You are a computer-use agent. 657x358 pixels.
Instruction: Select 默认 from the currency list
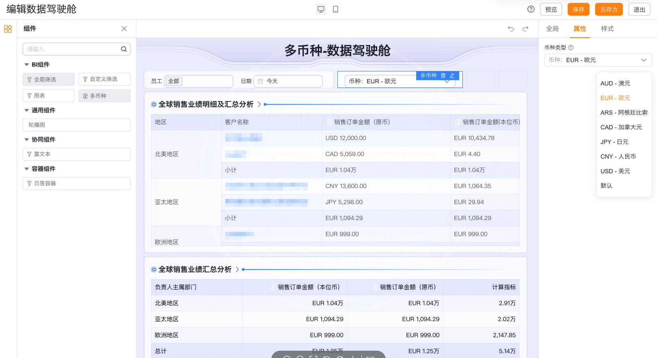(624, 185)
